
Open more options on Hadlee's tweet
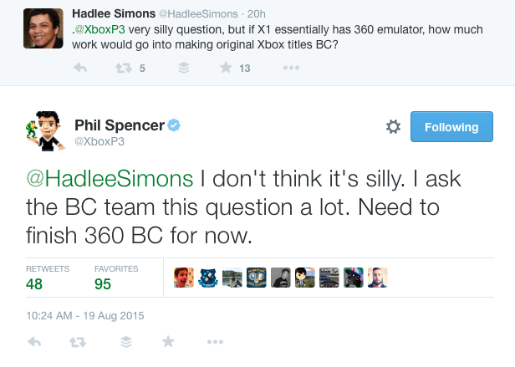(291, 68)
